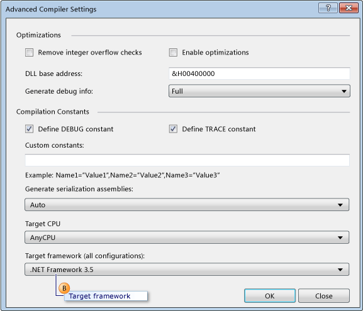Click the 'Generate serialization assemblies:' label

79,189
